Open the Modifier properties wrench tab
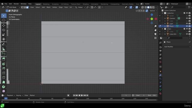The height and width of the screenshot is (108, 192). point(160,75)
